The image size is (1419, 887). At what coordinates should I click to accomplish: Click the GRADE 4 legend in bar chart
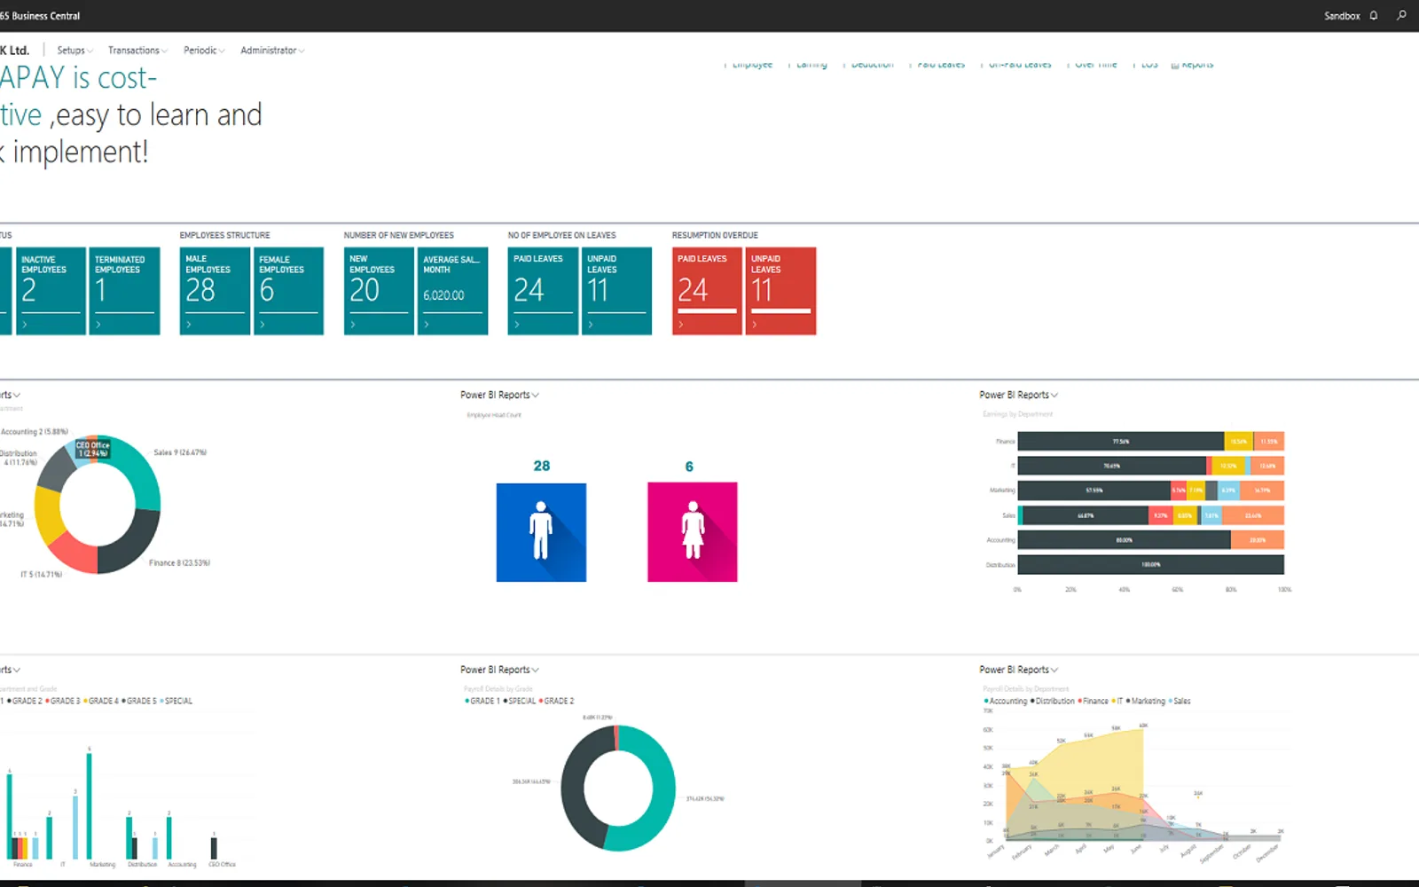click(x=100, y=701)
